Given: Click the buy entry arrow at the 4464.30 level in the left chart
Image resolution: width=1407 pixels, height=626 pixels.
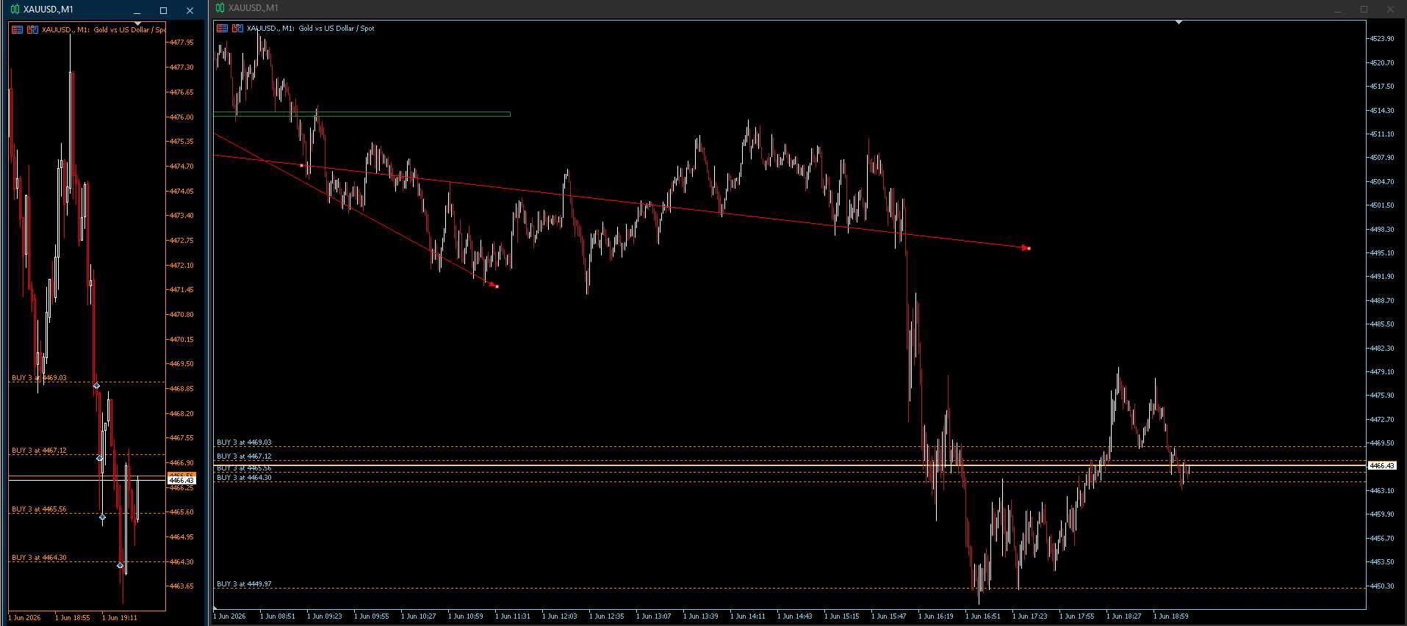Looking at the screenshot, I should point(120,564).
